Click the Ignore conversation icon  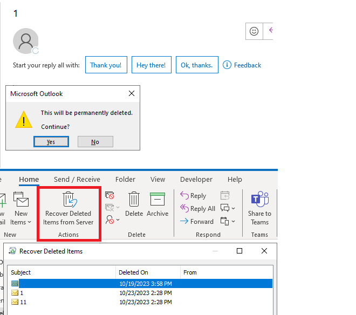109,195
